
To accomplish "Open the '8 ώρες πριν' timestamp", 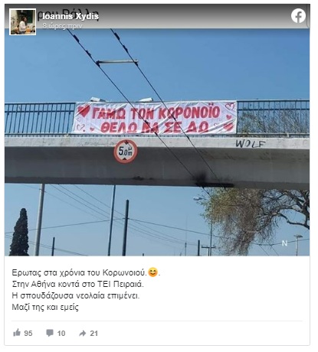I will 62,26.
